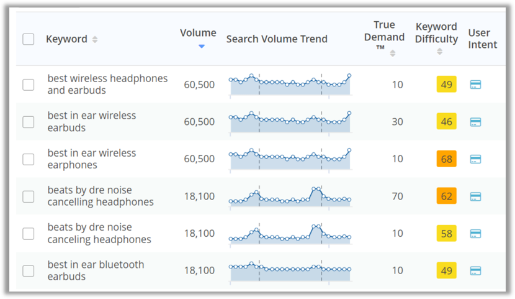
Task: Click the User Intent column header
Action: click(x=483, y=39)
